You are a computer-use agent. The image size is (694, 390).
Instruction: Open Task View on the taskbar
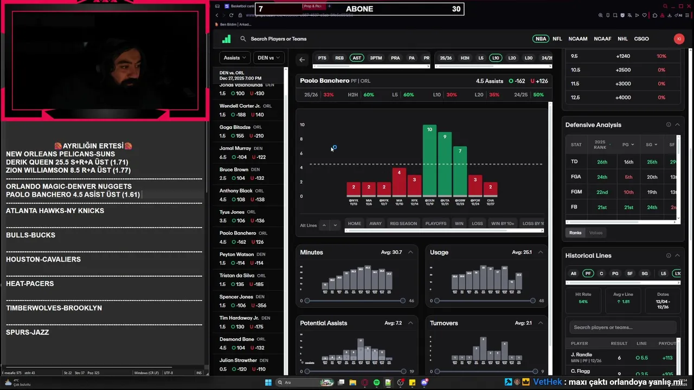pyautogui.click(x=341, y=382)
